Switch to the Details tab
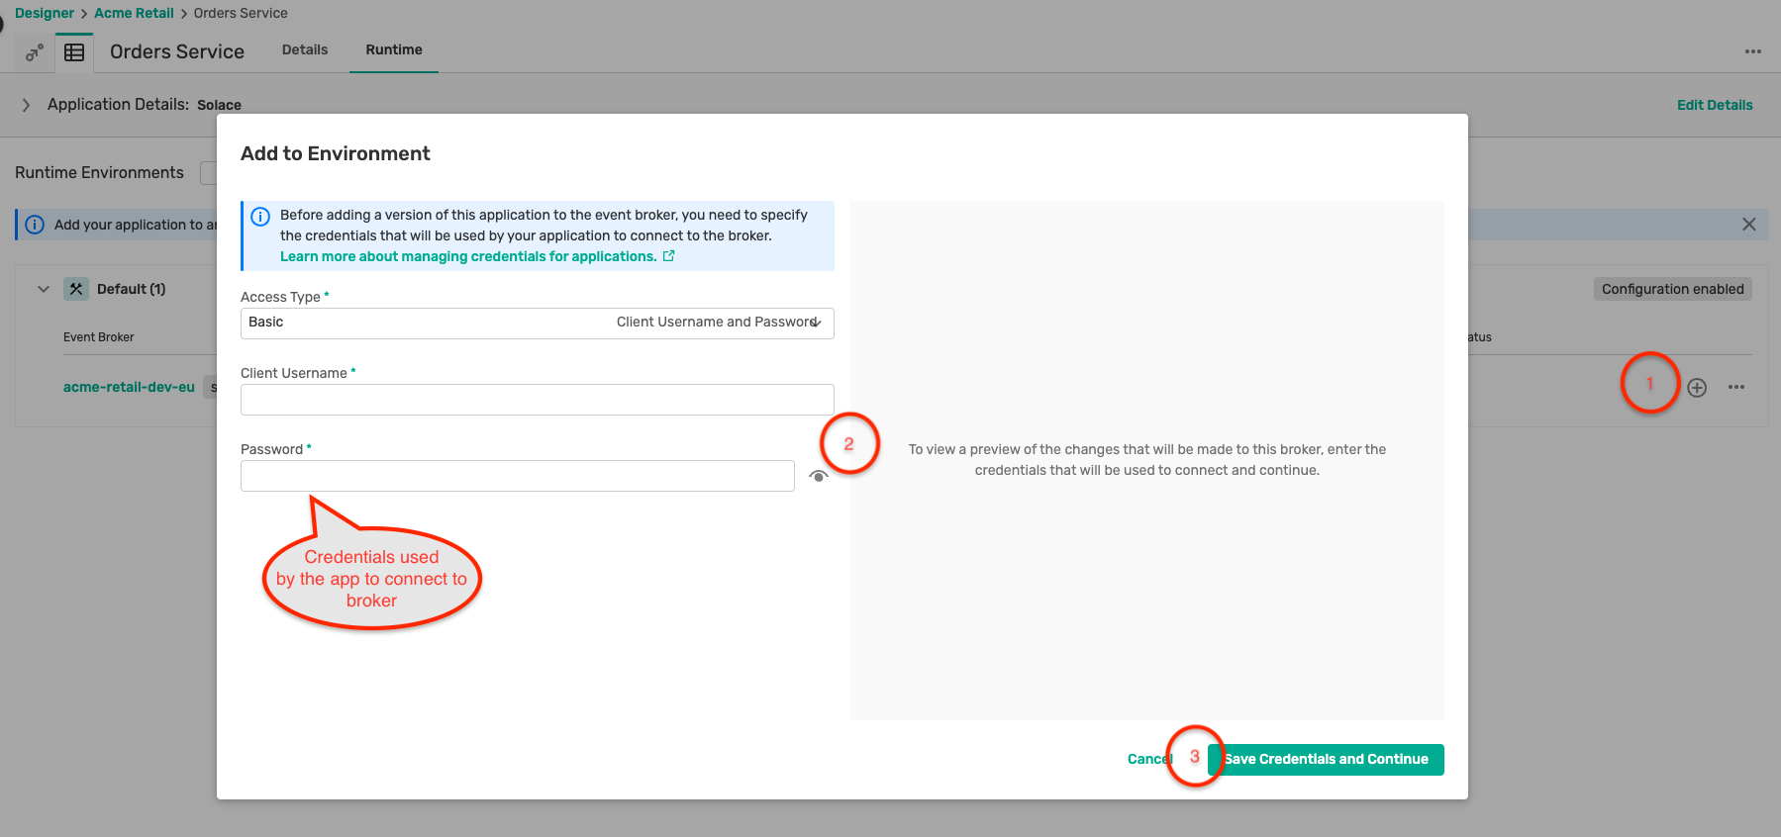The width and height of the screenshot is (1781, 837). (x=304, y=49)
